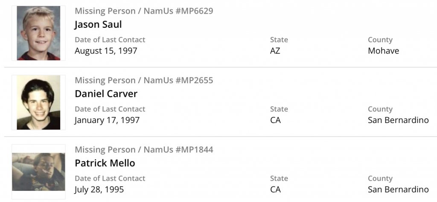Image resolution: width=437 pixels, height=202 pixels.
Task: Select the Daniel Carver name link
Action: 106,94
